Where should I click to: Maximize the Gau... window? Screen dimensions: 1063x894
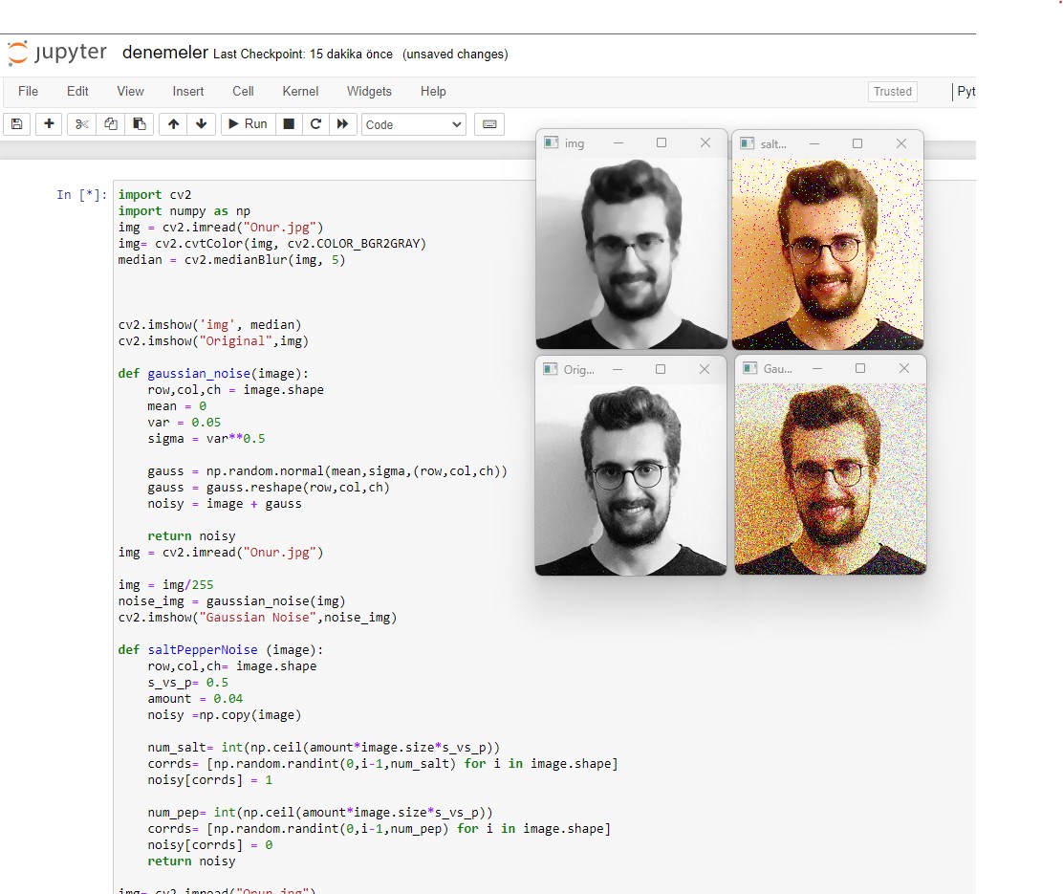(860, 367)
